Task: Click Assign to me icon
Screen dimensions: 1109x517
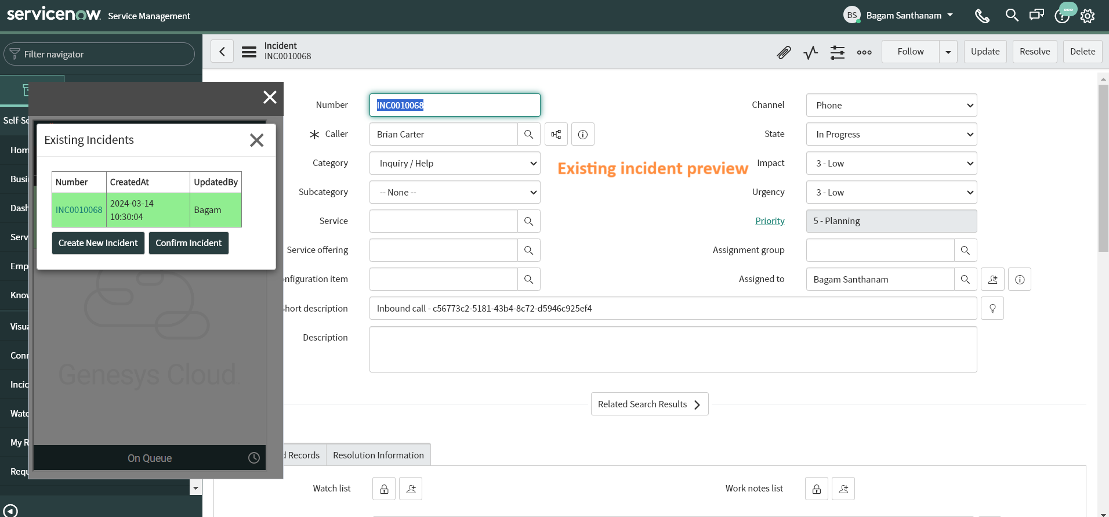Action: click(x=992, y=279)
